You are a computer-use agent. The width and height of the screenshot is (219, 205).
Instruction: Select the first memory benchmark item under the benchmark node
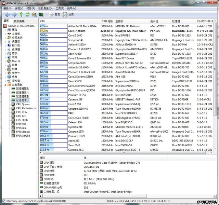23,88
